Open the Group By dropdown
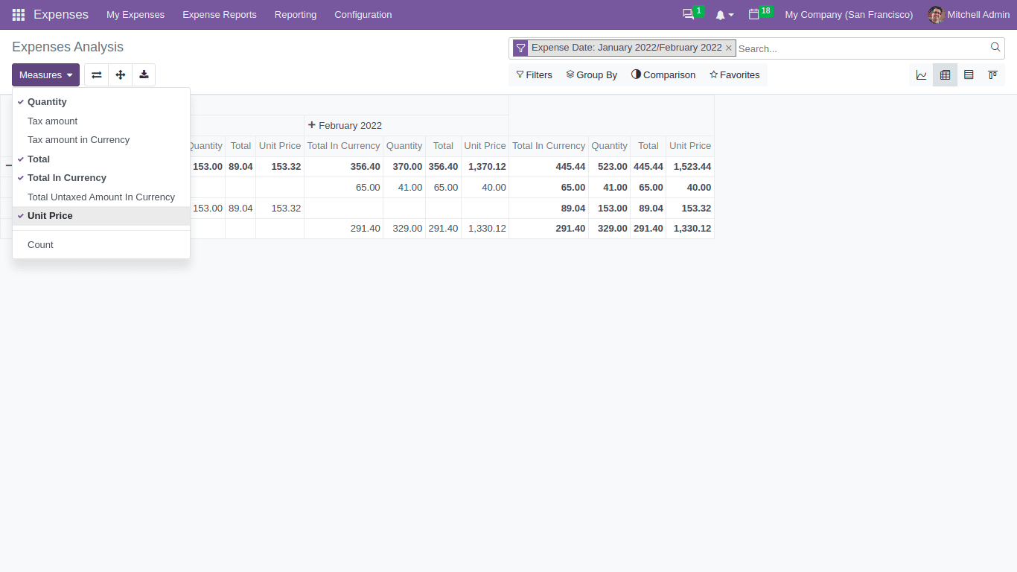Viewport: 1017px width, 572px height. pos(592,74)
